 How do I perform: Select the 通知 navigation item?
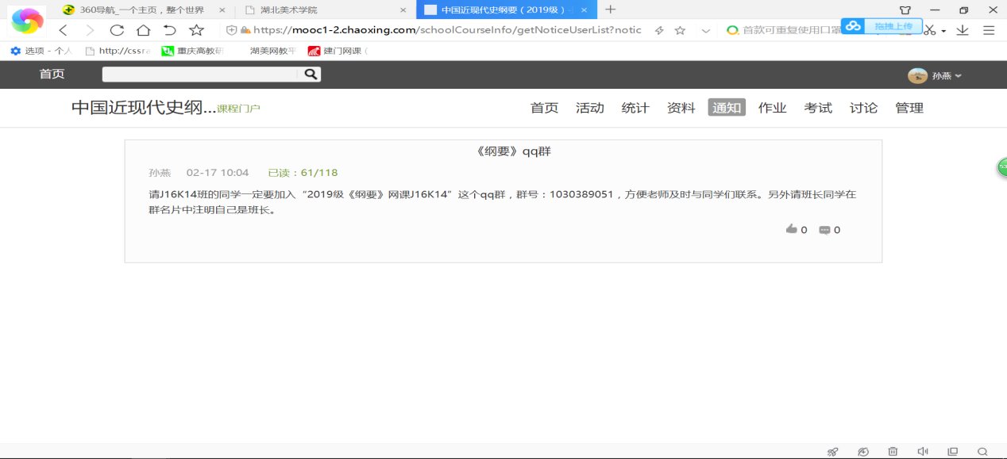tap(727, 108)
